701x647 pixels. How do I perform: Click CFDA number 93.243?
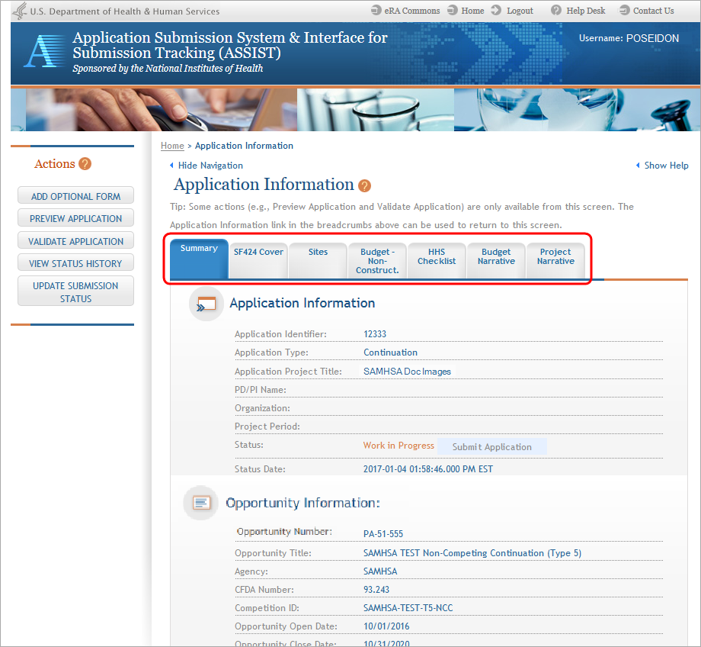376,590
